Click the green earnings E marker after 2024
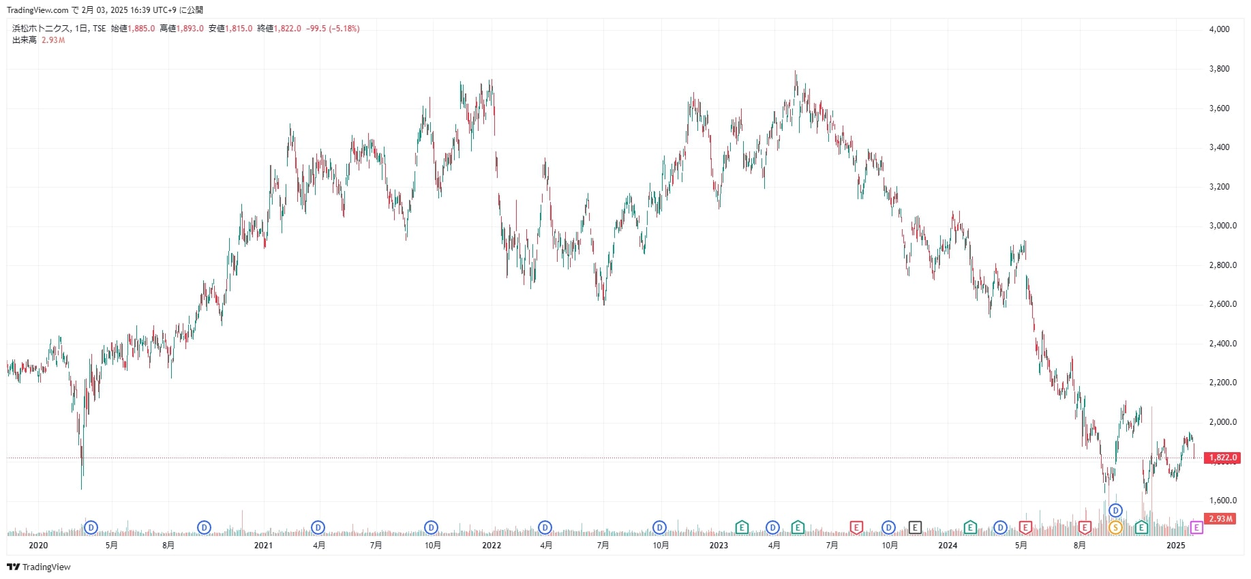Image resolution: width=1251 pixels, height=579 pixels. pos(970,527)
